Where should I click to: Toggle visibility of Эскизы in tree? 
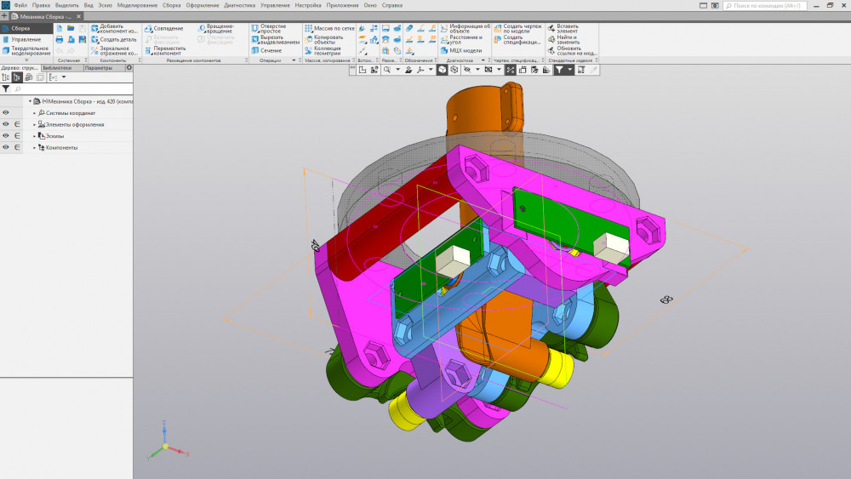[6, 136]
